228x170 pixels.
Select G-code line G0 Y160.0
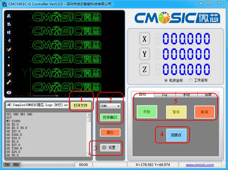point(14,149)
